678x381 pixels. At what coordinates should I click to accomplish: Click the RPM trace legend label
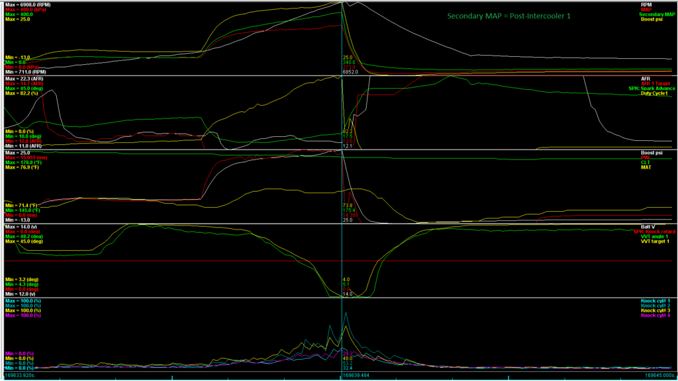[665, 3]
